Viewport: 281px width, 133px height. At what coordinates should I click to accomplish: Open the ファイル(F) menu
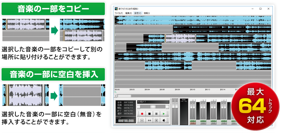tap(119, 13)
